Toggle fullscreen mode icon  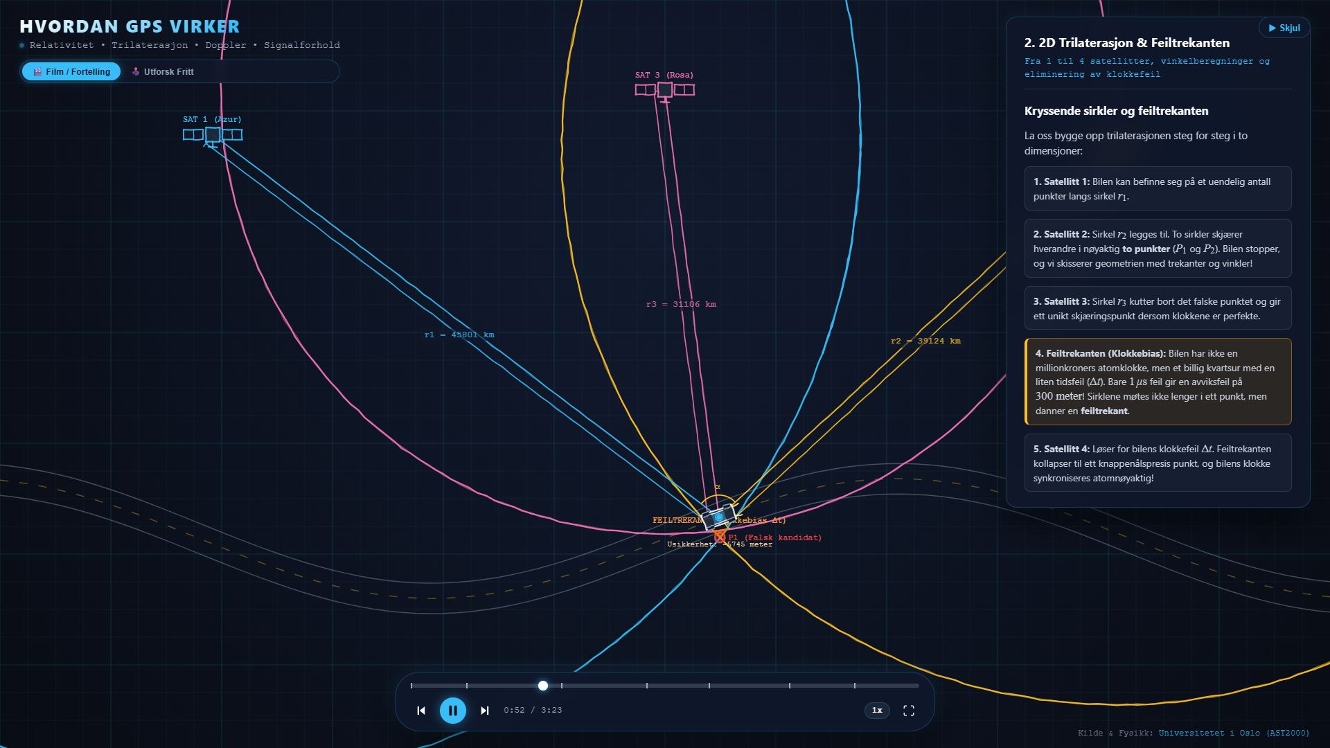(x=909, y=710)
